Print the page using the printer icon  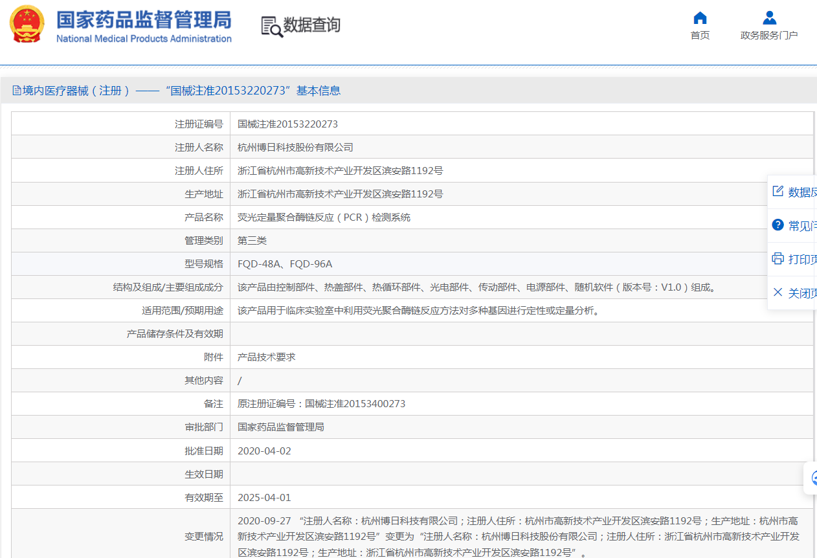pyautogui.click(x=778, y=258)
